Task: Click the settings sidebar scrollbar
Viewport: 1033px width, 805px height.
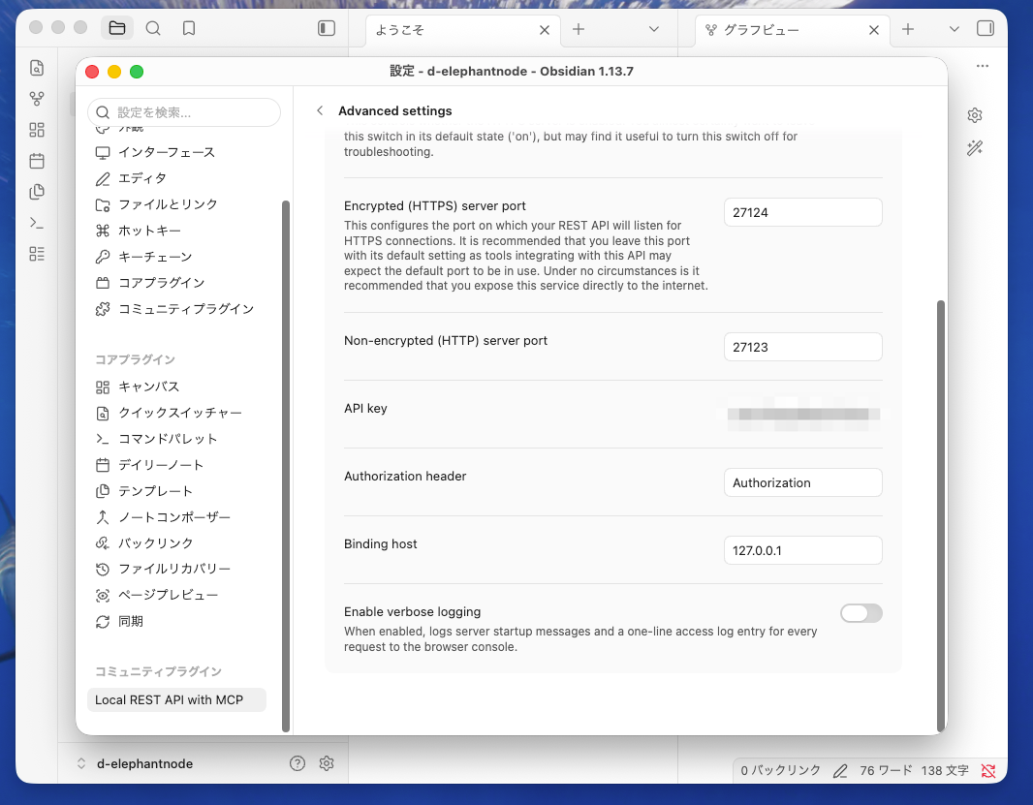Action: 286,466
